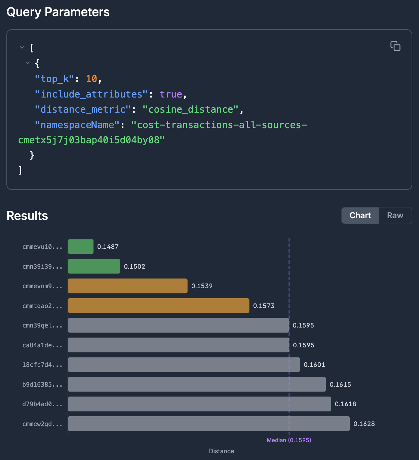Click the 0.1487 distance value
Viewport: 419px width, 460px height.
[x=108, y=247]
